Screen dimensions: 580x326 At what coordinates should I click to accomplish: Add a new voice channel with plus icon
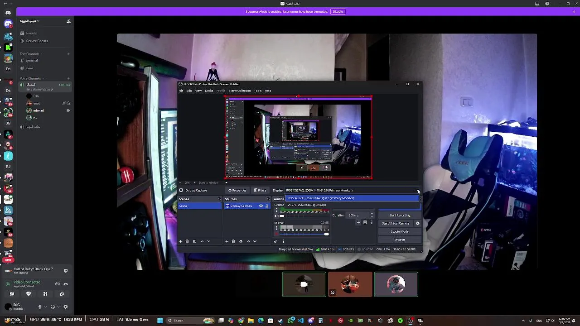[x=68, y=78]
